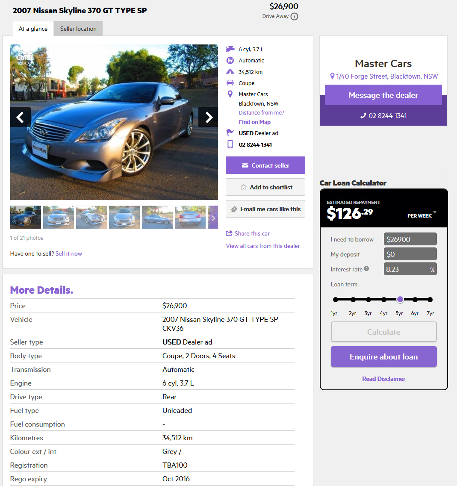Open the PER WEEK repayment frequency dropdown
The width and height of the screenshot is (457, 486).
click(x=422, y=215)
